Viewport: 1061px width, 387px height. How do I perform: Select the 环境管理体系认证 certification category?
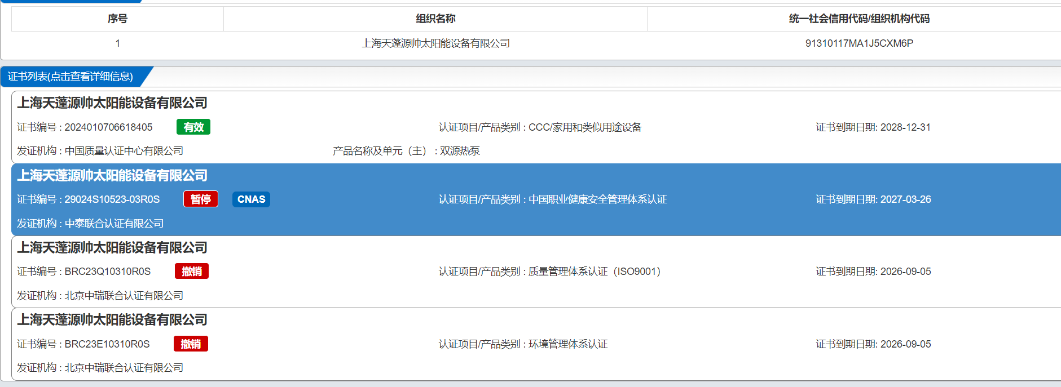(568, 344)
